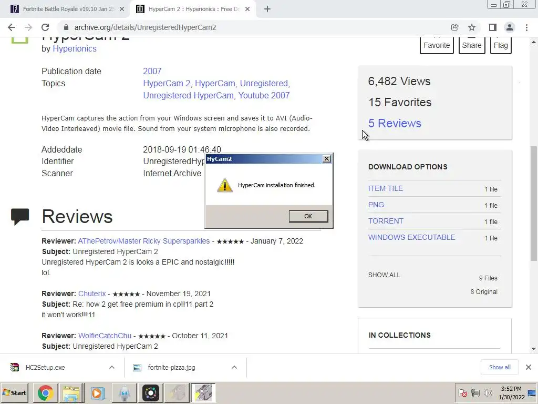The image size is (538, 404).
Task: Click the 2007 publication date link
Action: click(152, 71)
